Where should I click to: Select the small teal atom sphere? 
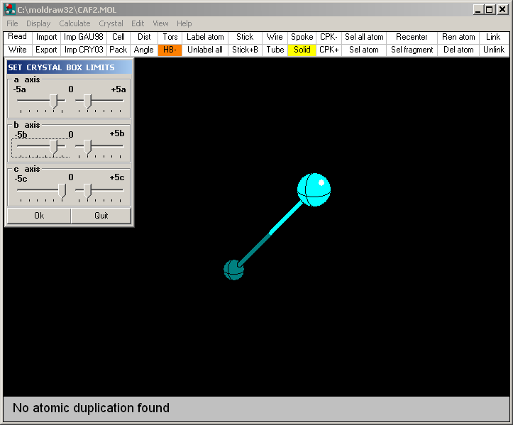click(x=233, y=270)
